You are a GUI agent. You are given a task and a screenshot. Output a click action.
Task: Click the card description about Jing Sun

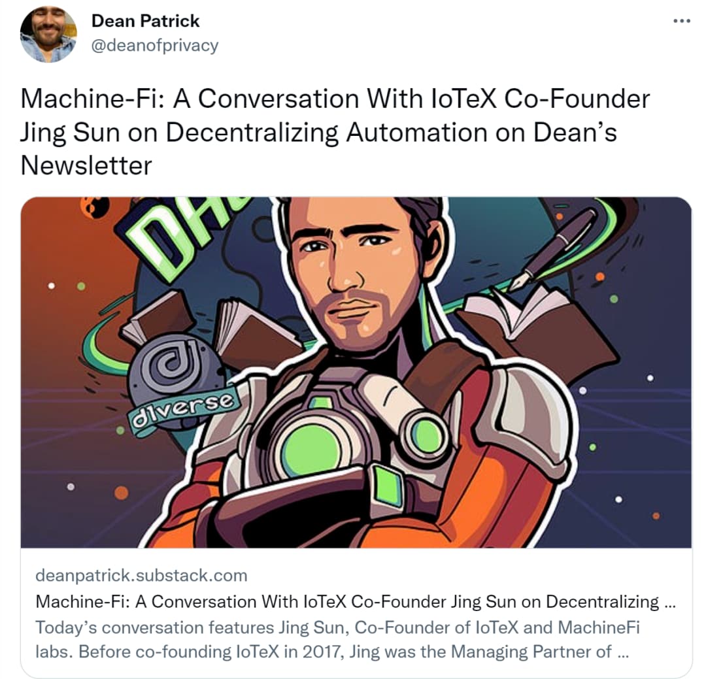pos(337,639)
